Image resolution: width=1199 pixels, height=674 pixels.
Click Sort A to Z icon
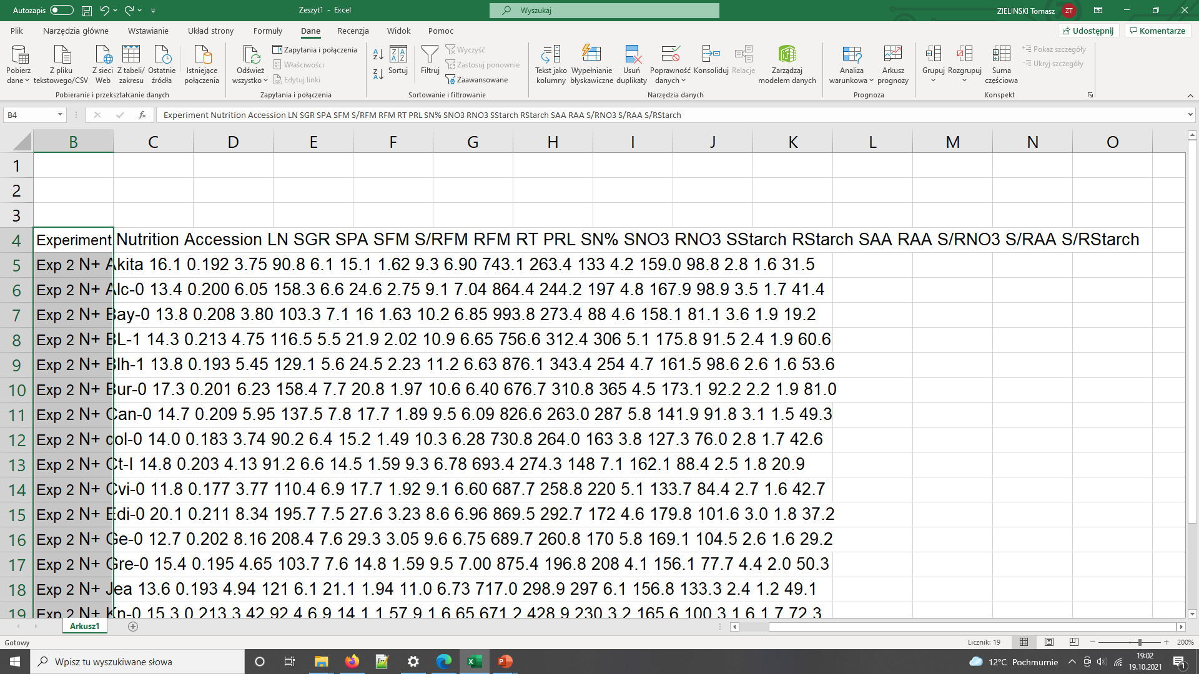pos(378,55)
